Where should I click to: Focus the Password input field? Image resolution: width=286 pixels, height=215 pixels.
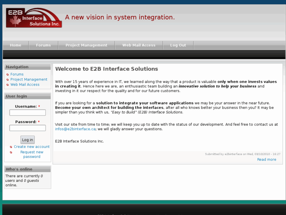click(x=28, y=128)
